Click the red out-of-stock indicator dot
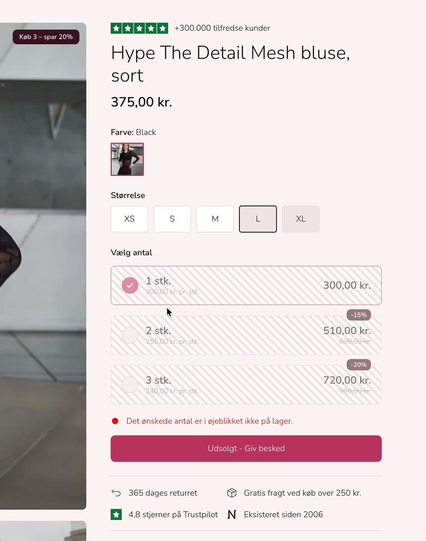426x541 pixels. point(115,421)
